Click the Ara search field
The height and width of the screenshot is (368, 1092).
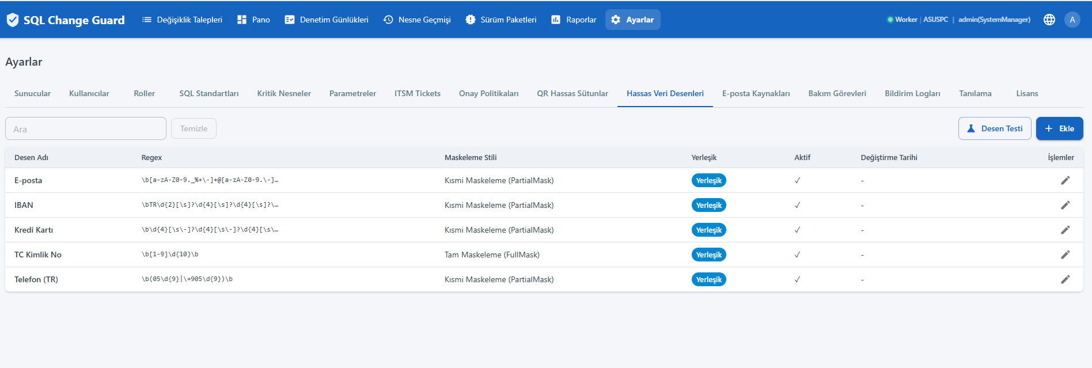coord(86,129)
